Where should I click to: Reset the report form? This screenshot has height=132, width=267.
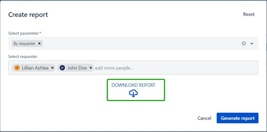[249, 14]
